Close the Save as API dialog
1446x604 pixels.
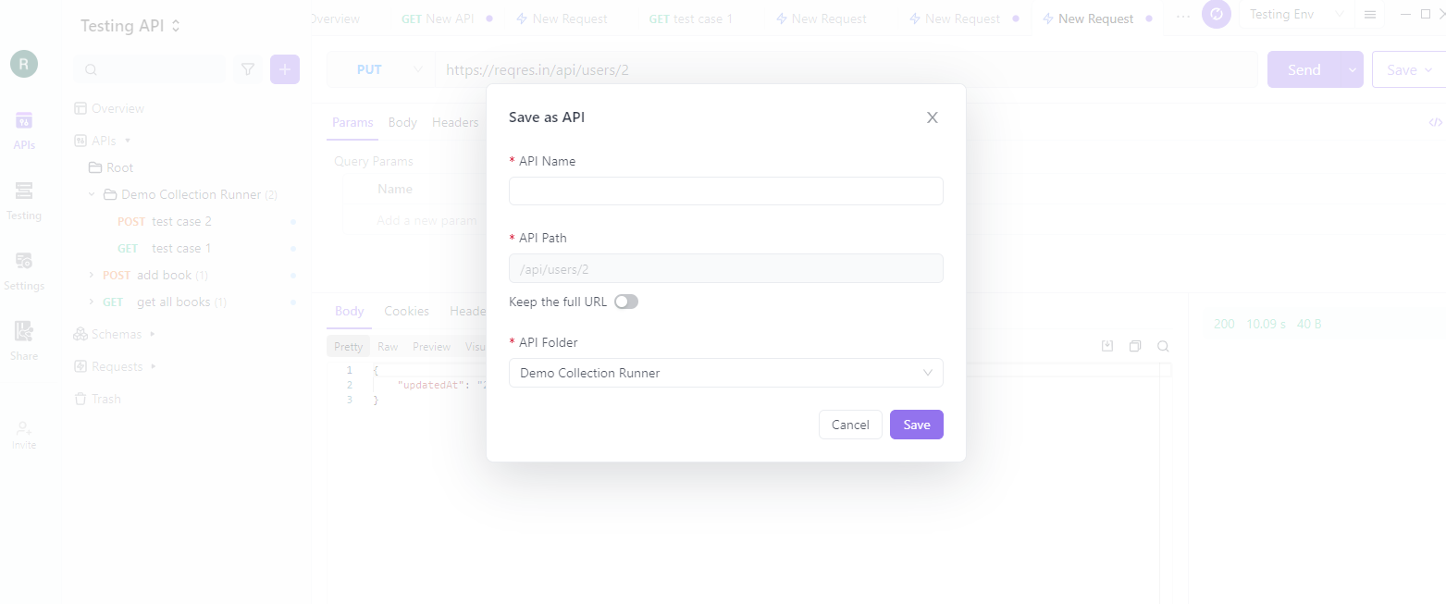pos(932,117)
